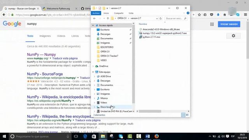Expand the A360 Drive node
Image resolution: width=249 pixels, height=140 pixels.
pos(95,76)
